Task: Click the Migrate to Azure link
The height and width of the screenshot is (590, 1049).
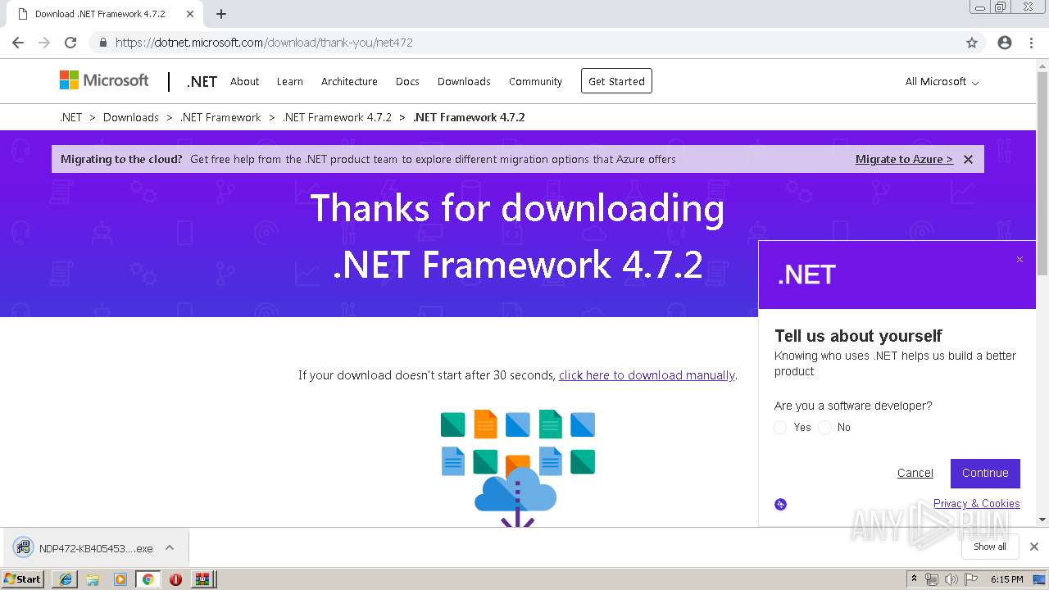Action: tap(904, 159)
